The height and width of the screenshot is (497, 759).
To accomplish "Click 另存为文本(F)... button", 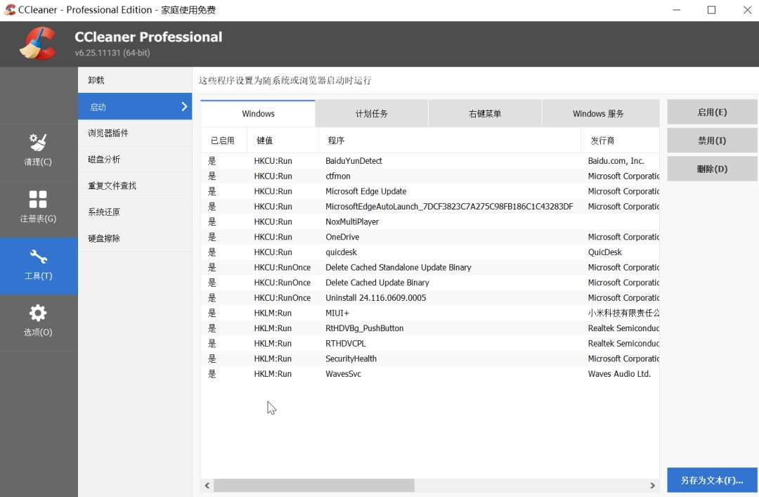I will pos(712,480).
